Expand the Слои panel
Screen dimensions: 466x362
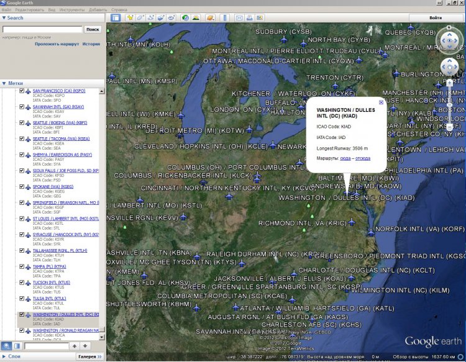[4, 356]
